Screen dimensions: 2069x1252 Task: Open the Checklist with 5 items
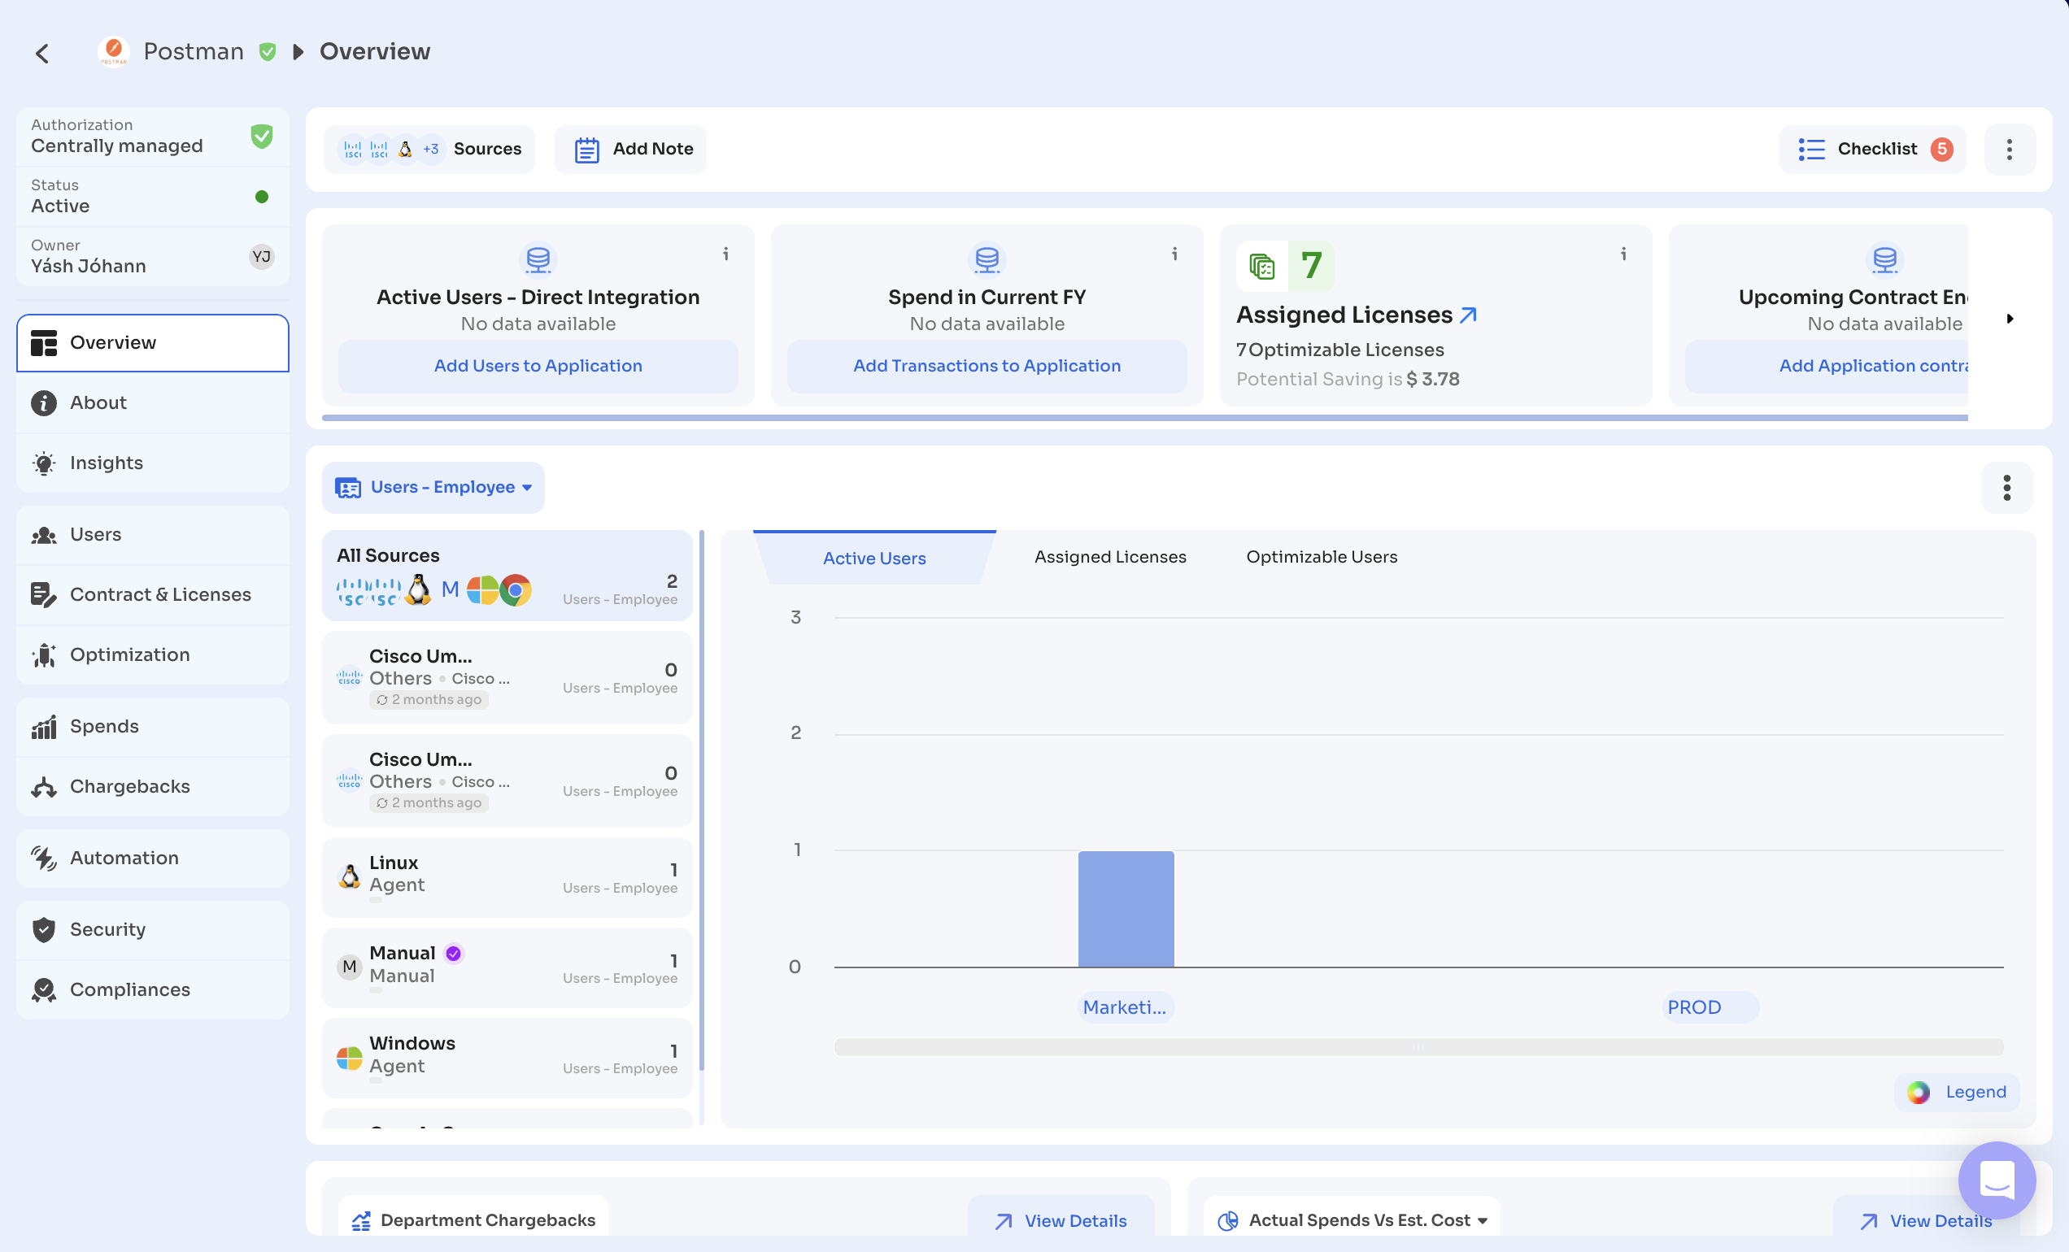tap(1873, 150)
